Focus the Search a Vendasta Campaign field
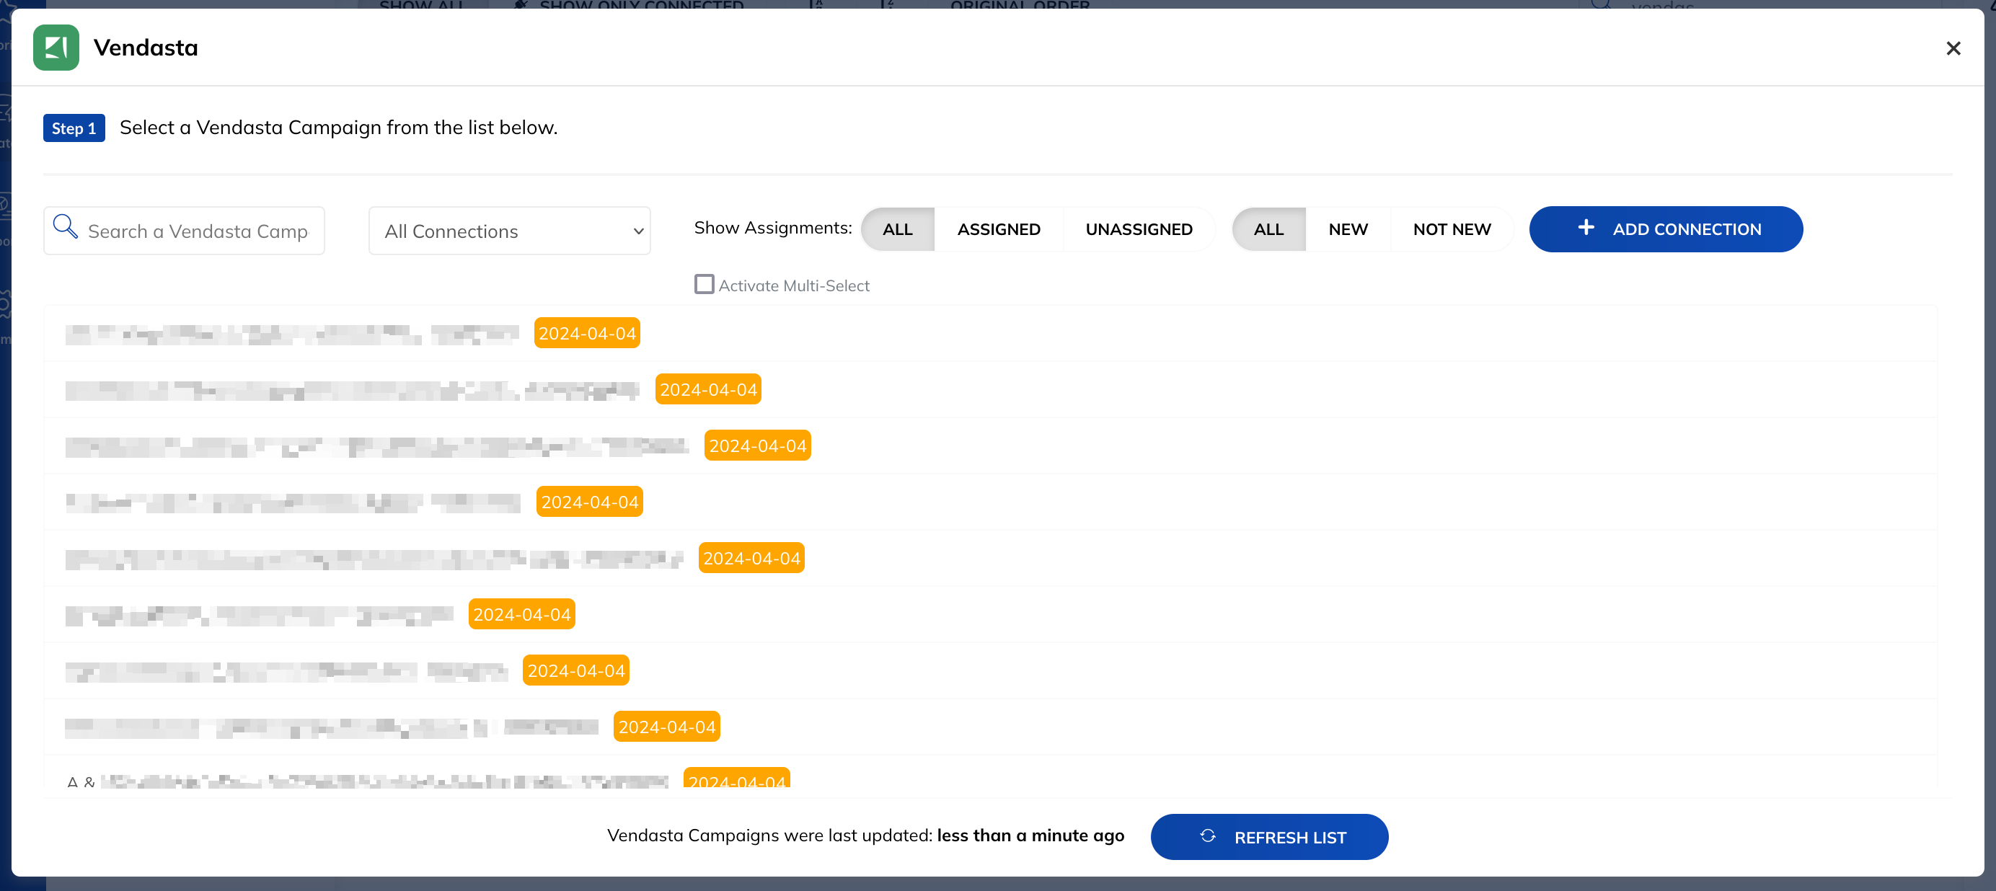This screenshot has height=891, width=1996. 185,231
